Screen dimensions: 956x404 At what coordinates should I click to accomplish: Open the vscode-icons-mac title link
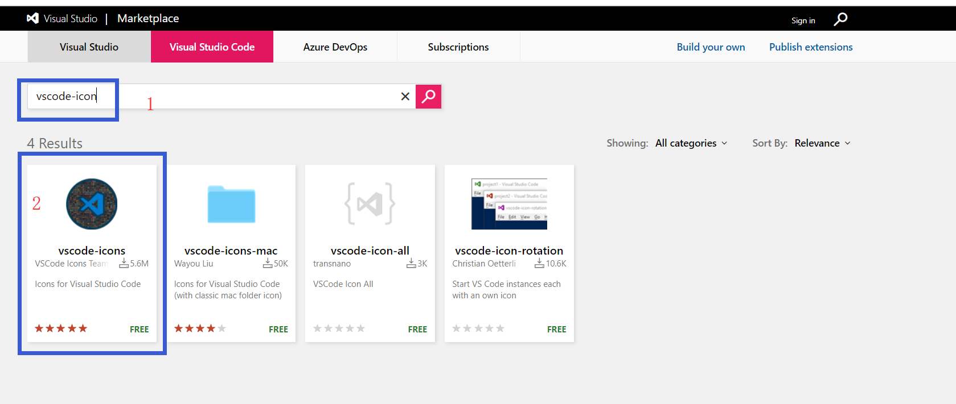231,251
